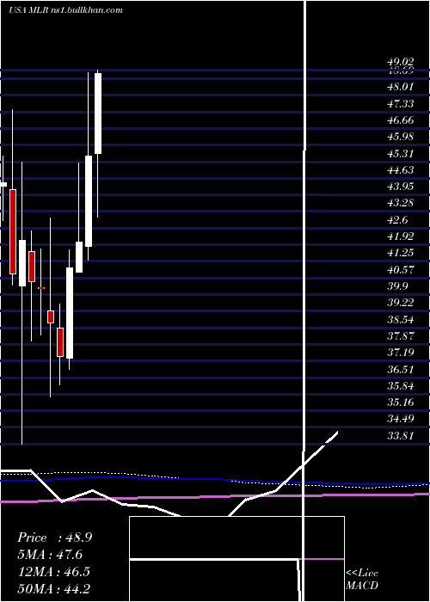Image resolution: width=430 pixels, height=602 pixels.
Task: Select the 43.28 price axis label
Action: coord(400,203)
